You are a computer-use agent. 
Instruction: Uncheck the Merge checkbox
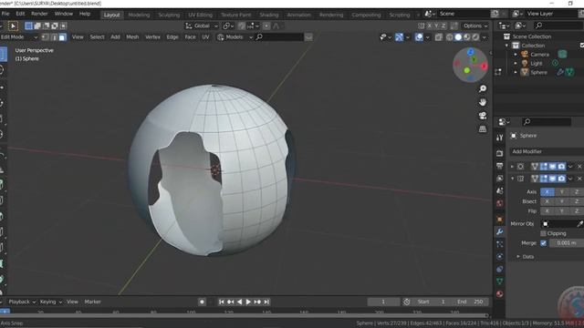pos(544,243)
